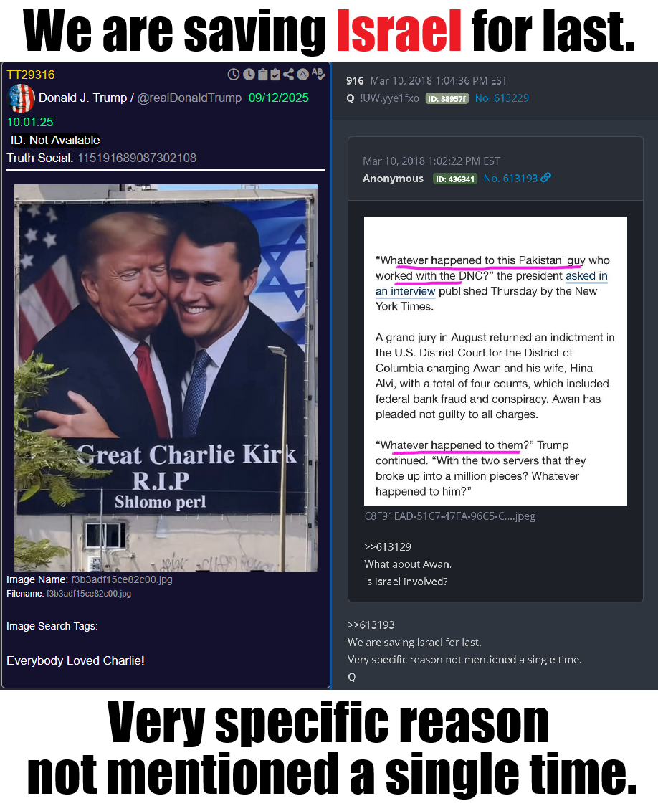Click the clipboard with checkmark icon

(x=275, y=75)
